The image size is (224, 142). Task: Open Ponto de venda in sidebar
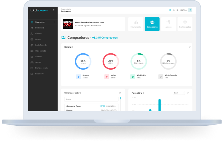point(41,68)
